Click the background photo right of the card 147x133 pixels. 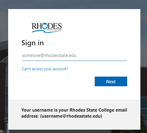click(144, 70)
